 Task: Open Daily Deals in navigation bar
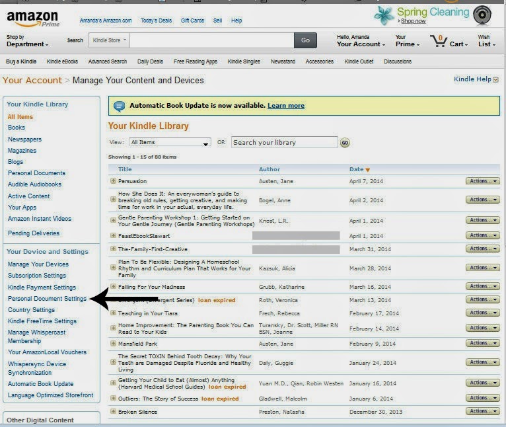tap(150, 61)
